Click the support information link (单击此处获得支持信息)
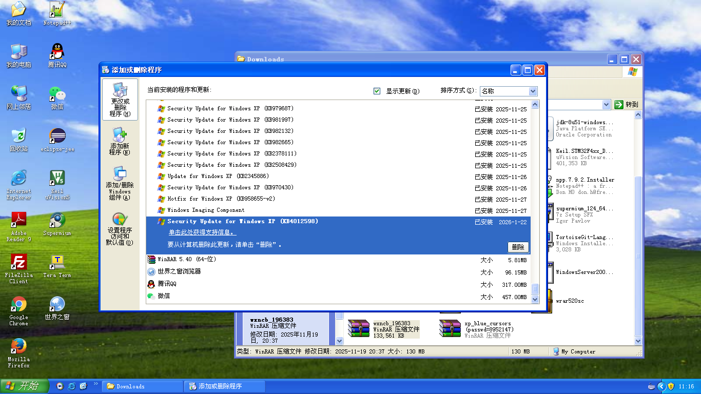The image size is (701, 394). tap(203, 233)
